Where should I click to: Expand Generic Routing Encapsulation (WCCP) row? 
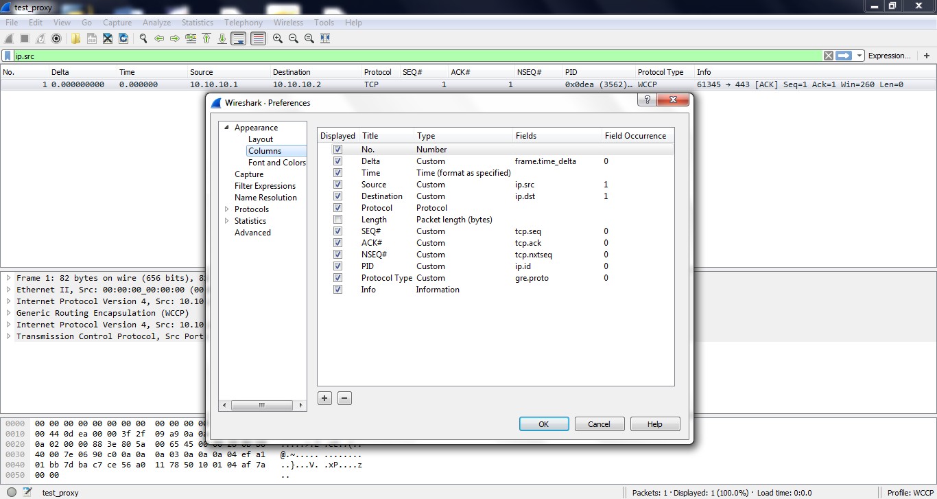8,313
